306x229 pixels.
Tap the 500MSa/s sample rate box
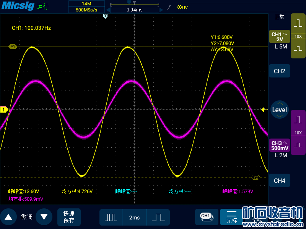point(86,10)
